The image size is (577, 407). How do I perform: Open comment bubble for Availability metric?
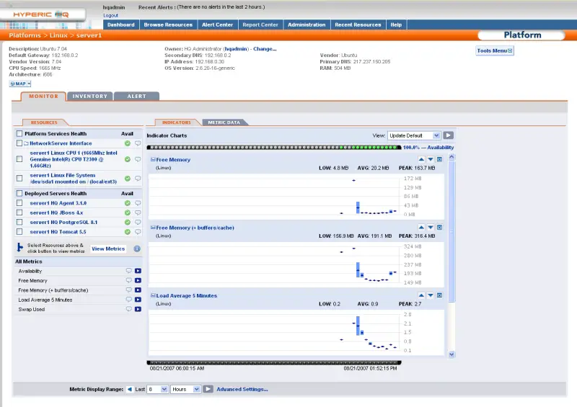[x=129, y=271]
